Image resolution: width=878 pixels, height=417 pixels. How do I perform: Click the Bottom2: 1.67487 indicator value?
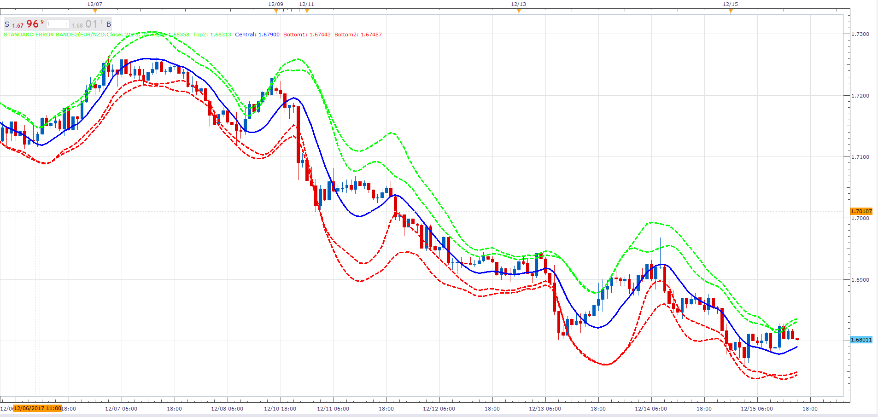[x=358, y=35]
